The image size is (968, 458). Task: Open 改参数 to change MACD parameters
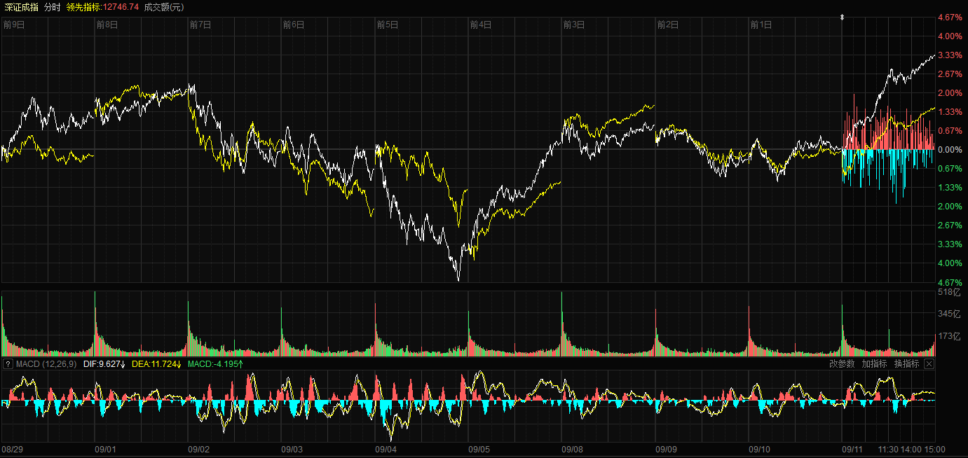pyautogui.click(x=842, y=364)
